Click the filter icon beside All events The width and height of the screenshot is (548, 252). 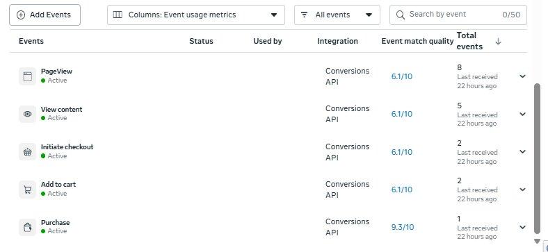305,15
